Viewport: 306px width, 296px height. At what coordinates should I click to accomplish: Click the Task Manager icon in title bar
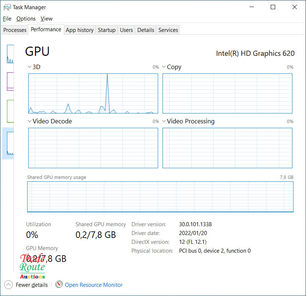[x=7, y=7]
